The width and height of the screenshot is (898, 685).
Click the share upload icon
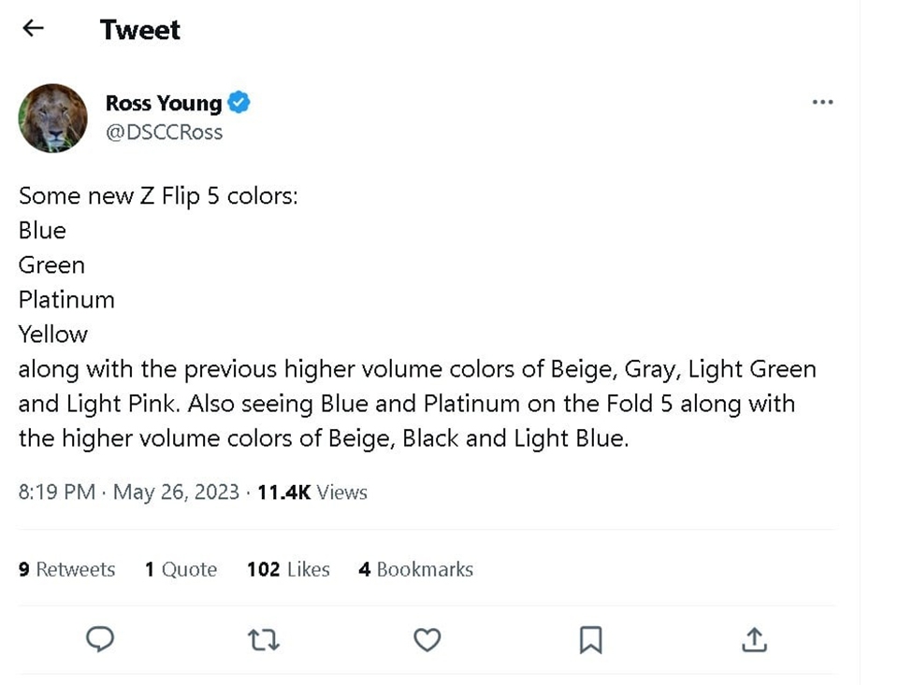point(754,640)
